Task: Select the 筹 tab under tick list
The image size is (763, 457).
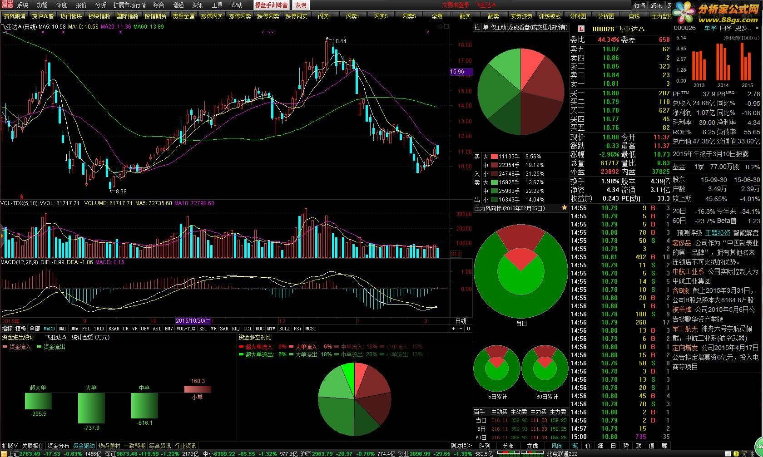Action: pos(664,446)
